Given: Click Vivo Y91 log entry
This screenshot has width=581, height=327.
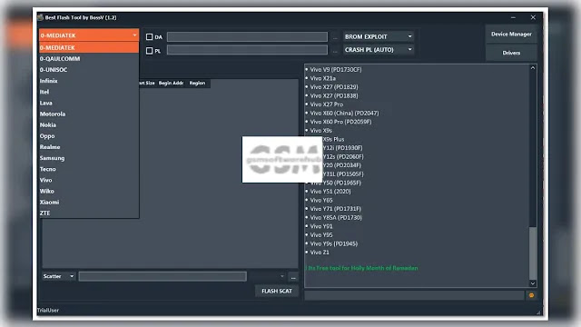Looking at the screenshot, I should (x=320, y=226).
